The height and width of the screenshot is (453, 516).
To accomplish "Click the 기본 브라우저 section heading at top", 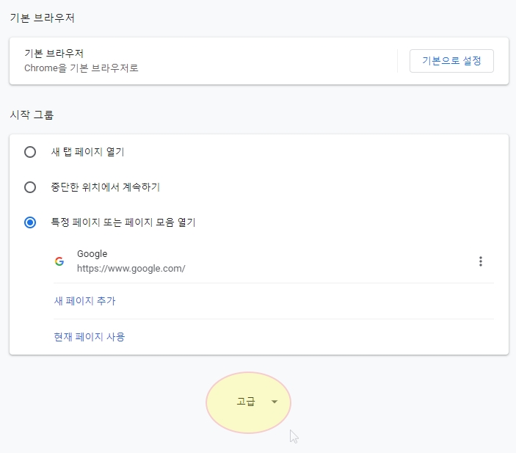I will click(42, 18).
